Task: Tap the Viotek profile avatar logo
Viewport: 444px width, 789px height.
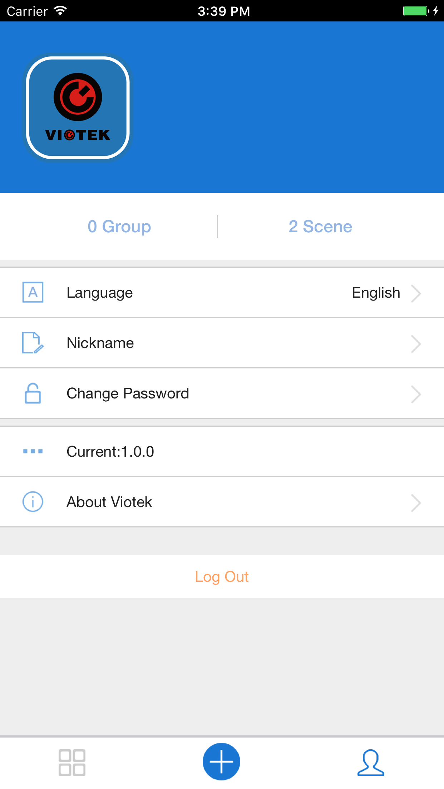Action: (78, 108)
